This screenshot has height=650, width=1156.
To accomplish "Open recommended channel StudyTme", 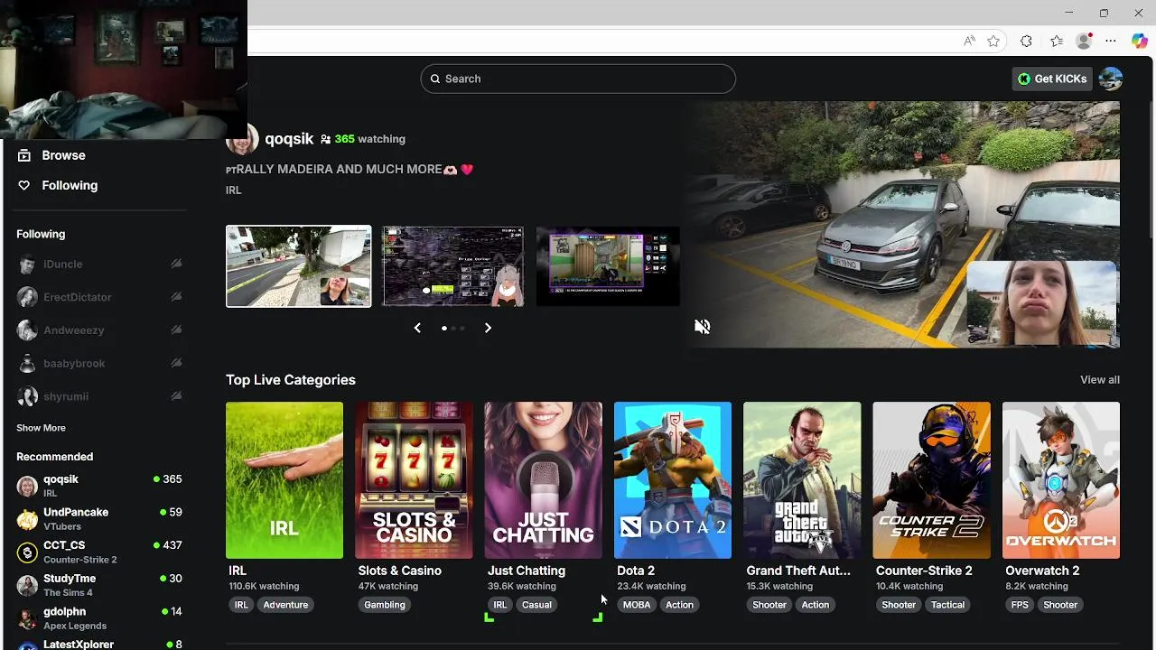I will coord(100,585).
